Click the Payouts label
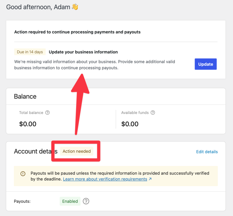 (22, 201)
